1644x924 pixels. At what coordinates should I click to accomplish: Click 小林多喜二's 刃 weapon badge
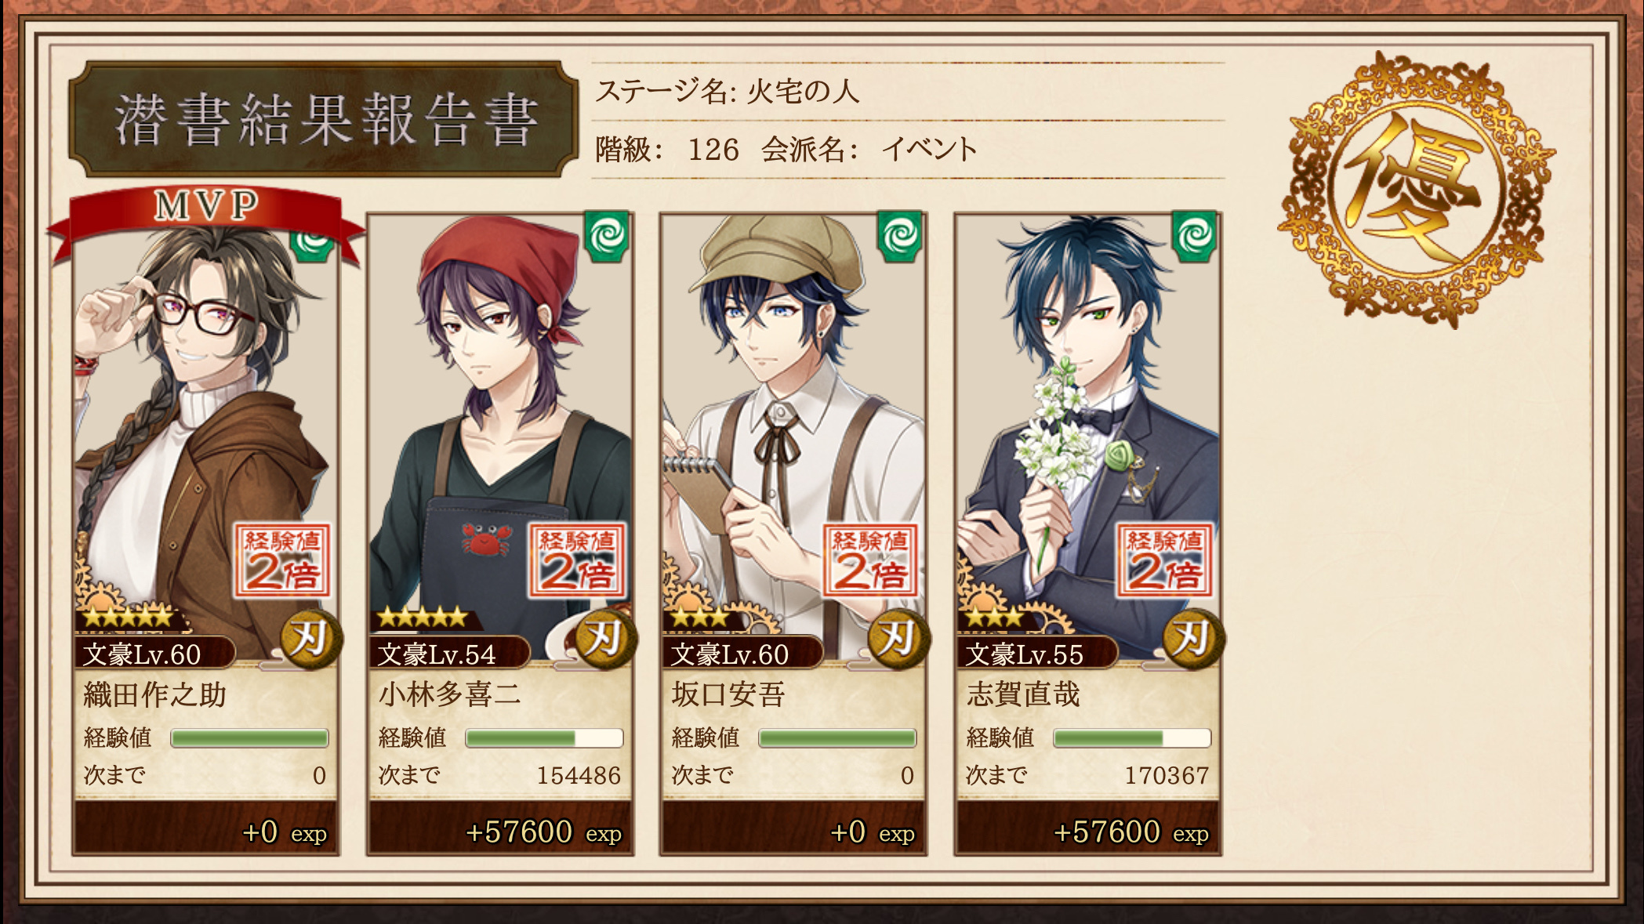(605, 639)
